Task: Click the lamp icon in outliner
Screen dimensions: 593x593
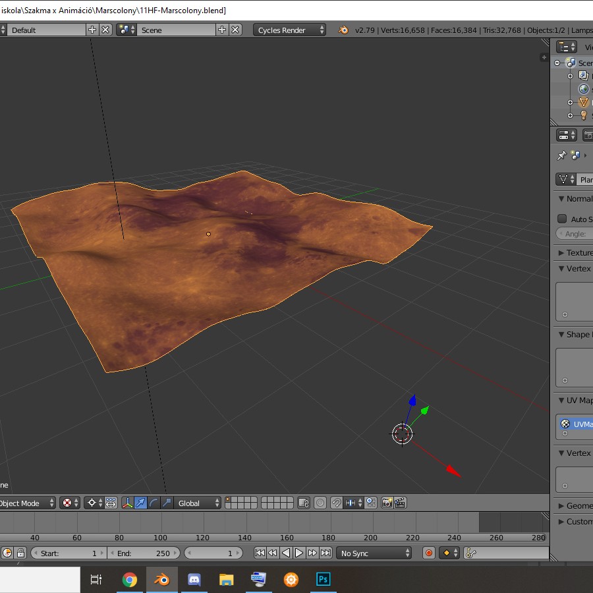Action: (x=583, y=115)
